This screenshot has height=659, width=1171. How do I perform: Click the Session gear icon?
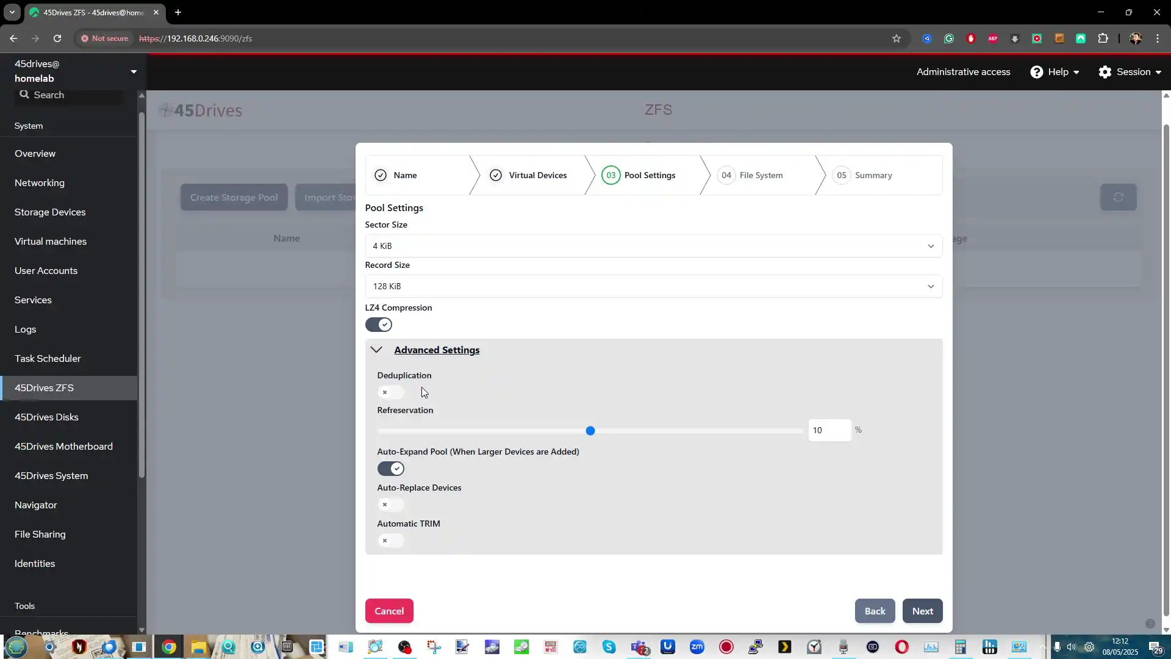[x=1105, y=72]
